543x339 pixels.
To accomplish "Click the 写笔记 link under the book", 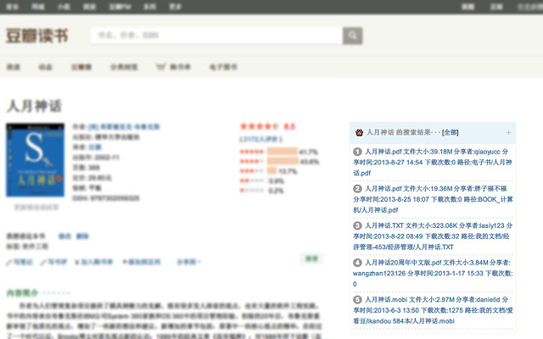I will coord(23,262).
